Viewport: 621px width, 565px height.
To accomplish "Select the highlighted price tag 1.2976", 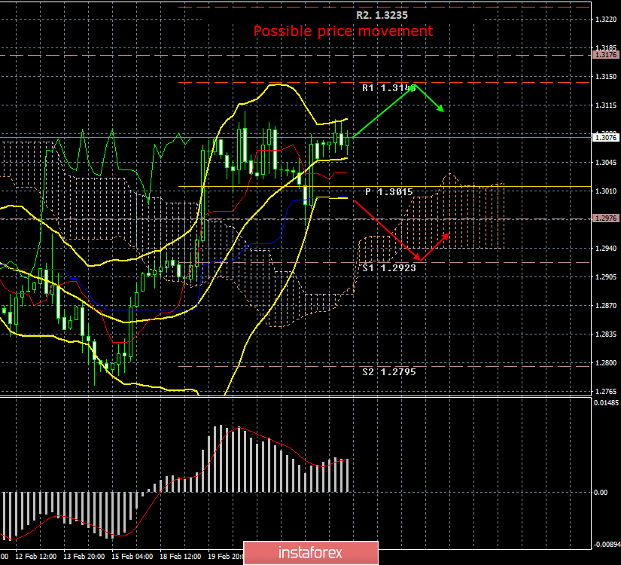I will [605, 218].
